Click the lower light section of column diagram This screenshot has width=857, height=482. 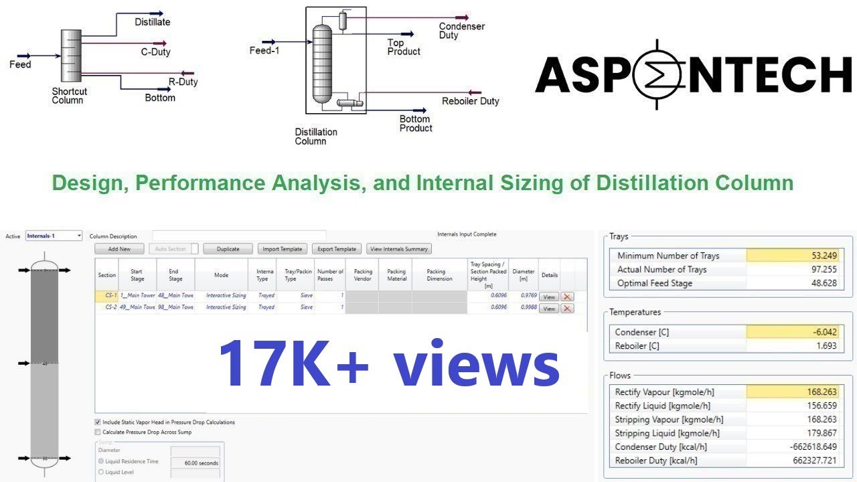coord(45,412)
